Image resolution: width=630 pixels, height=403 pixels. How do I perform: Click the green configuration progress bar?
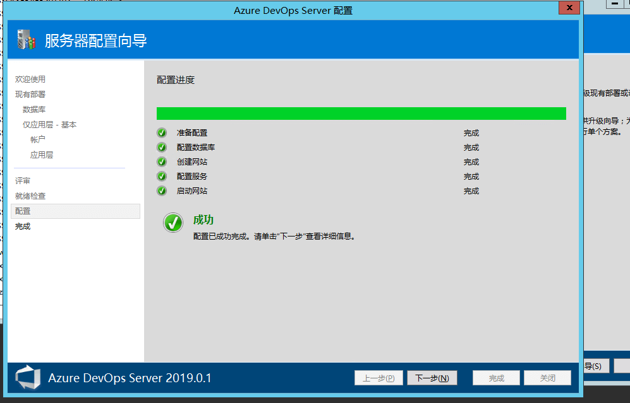361,114
